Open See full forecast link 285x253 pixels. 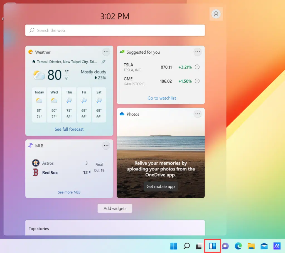pyautogui.click(x=69, y=129)
